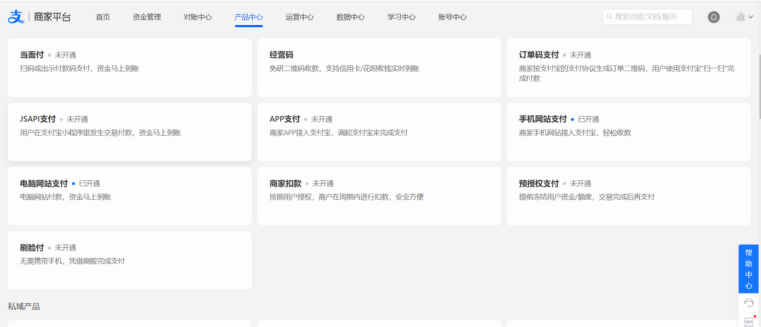Click the 帮助中心 button
761x327 pixels.
pyautogui.click(x=748, y=269)
